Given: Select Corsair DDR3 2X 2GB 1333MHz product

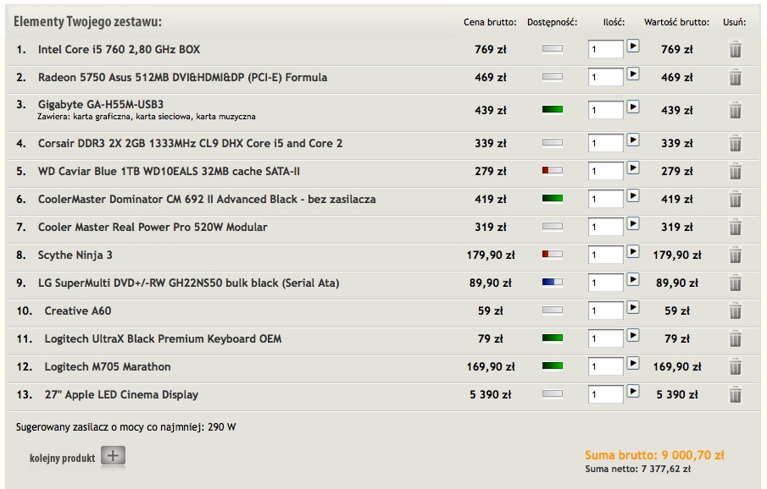Looking at the screenshot, I should coord(191,143).
